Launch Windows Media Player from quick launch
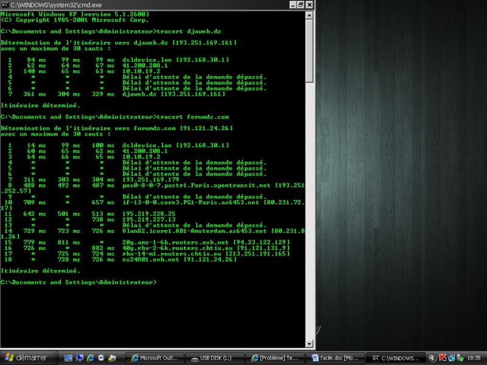Screen dimensions: 487x365 click(100, 358)
